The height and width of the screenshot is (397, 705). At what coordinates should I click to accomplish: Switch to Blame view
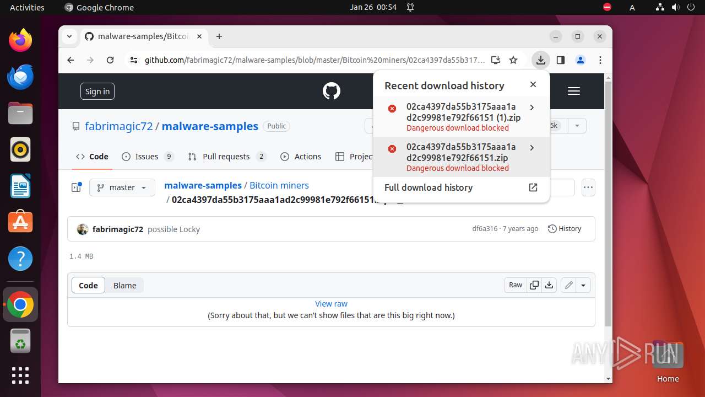[125, 285]
